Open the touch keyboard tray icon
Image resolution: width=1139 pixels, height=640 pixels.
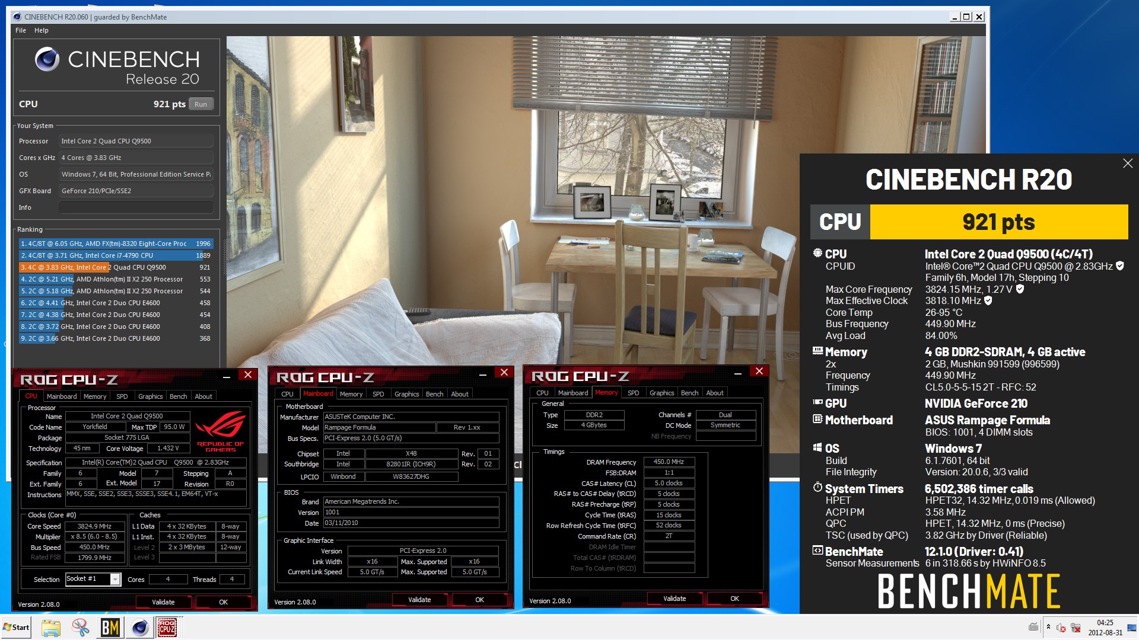click(x=1033, y=627)
